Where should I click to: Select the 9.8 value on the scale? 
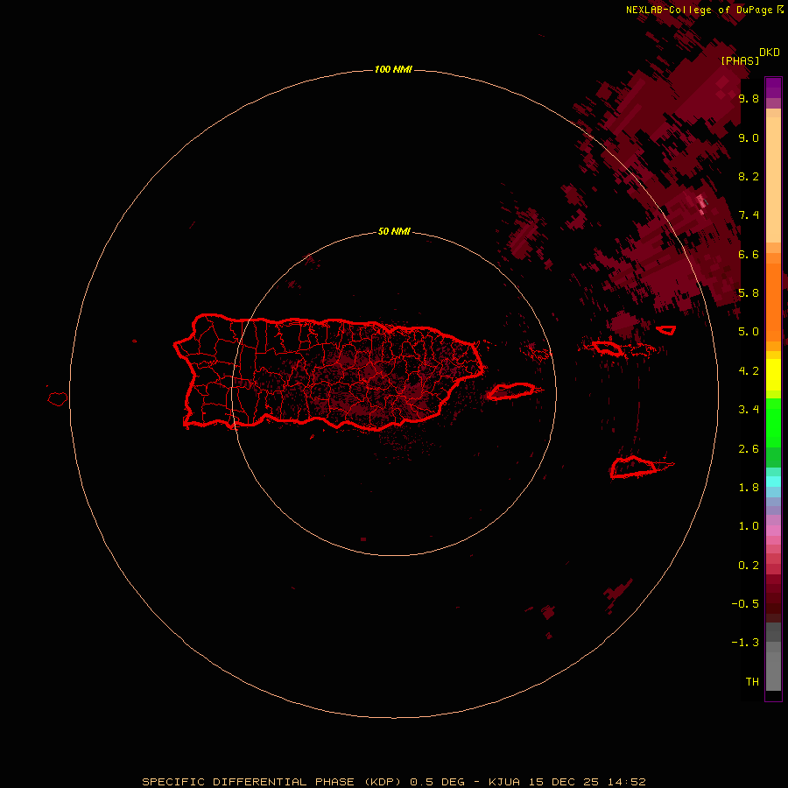(x=749, y=98)
